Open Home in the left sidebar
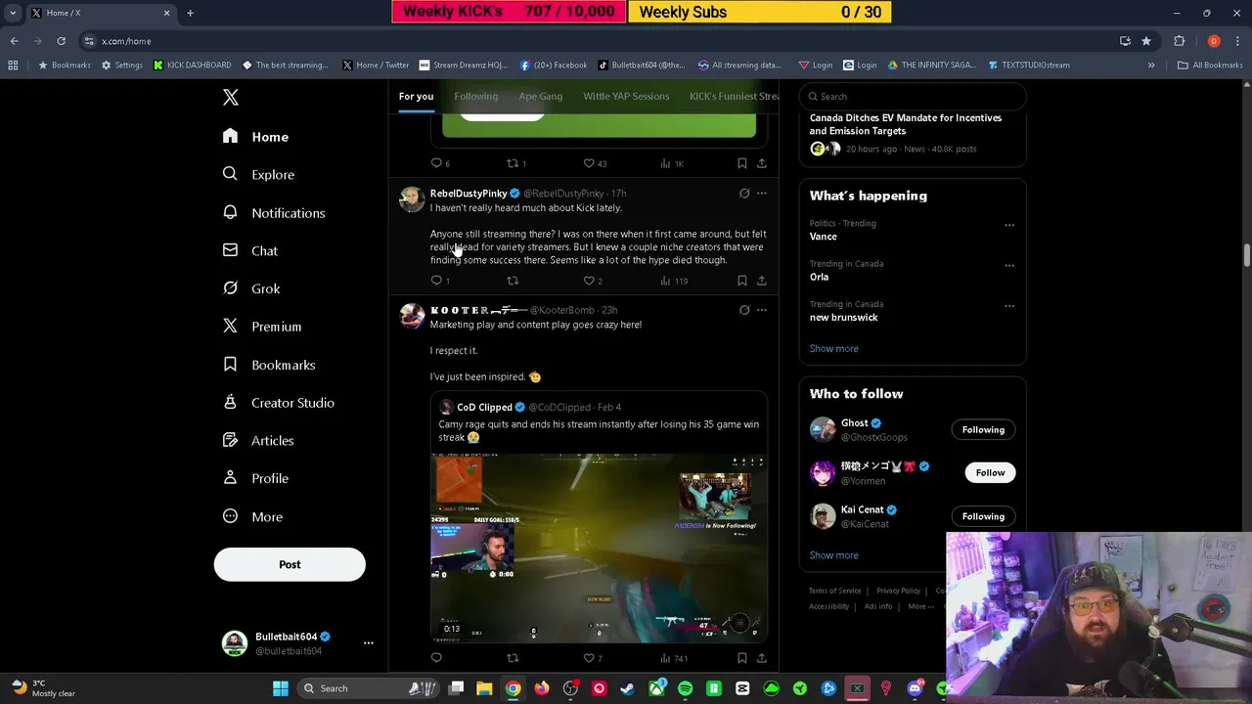The width and height of the screenshot is (1252, 704). [255, 137]
